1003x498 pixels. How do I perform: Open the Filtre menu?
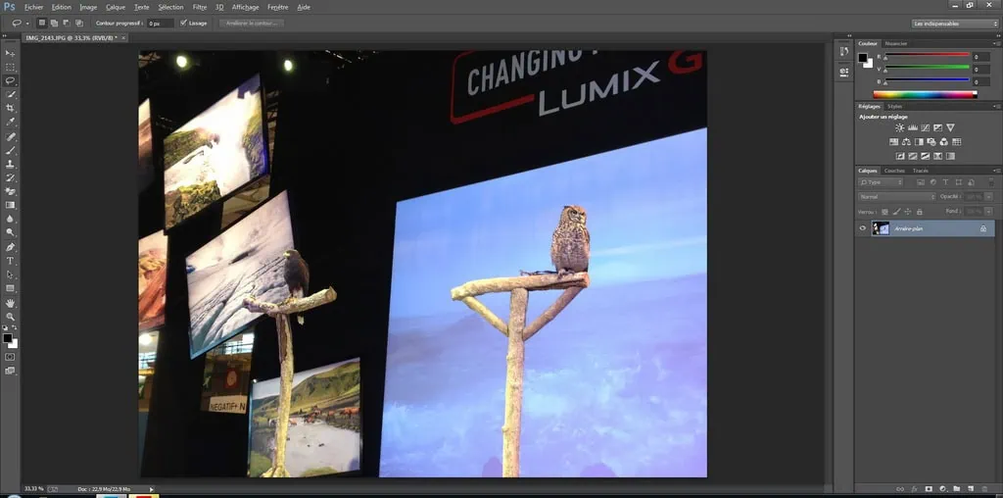pyautogui.click(x=200, y=7)
